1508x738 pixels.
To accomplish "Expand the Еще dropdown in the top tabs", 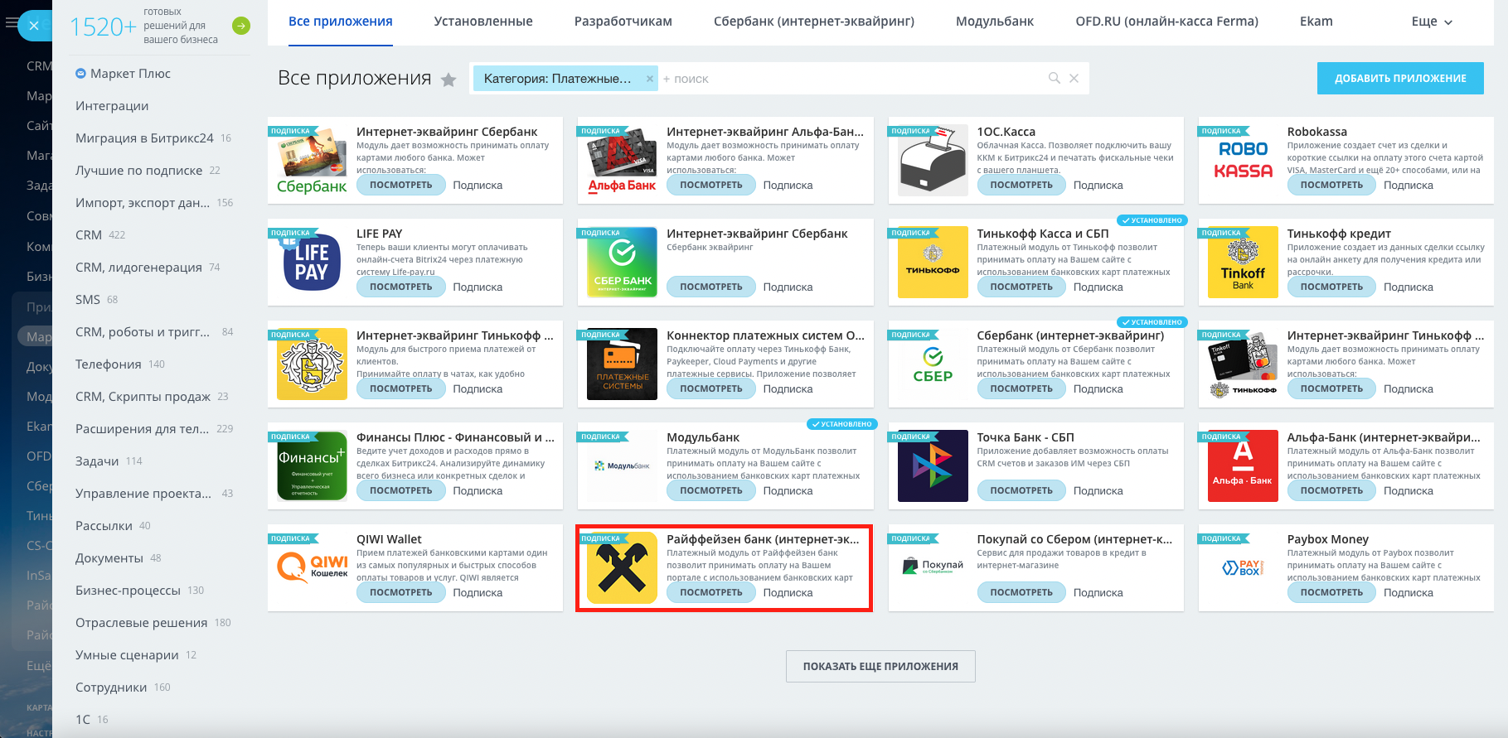I will (1432, 22).
